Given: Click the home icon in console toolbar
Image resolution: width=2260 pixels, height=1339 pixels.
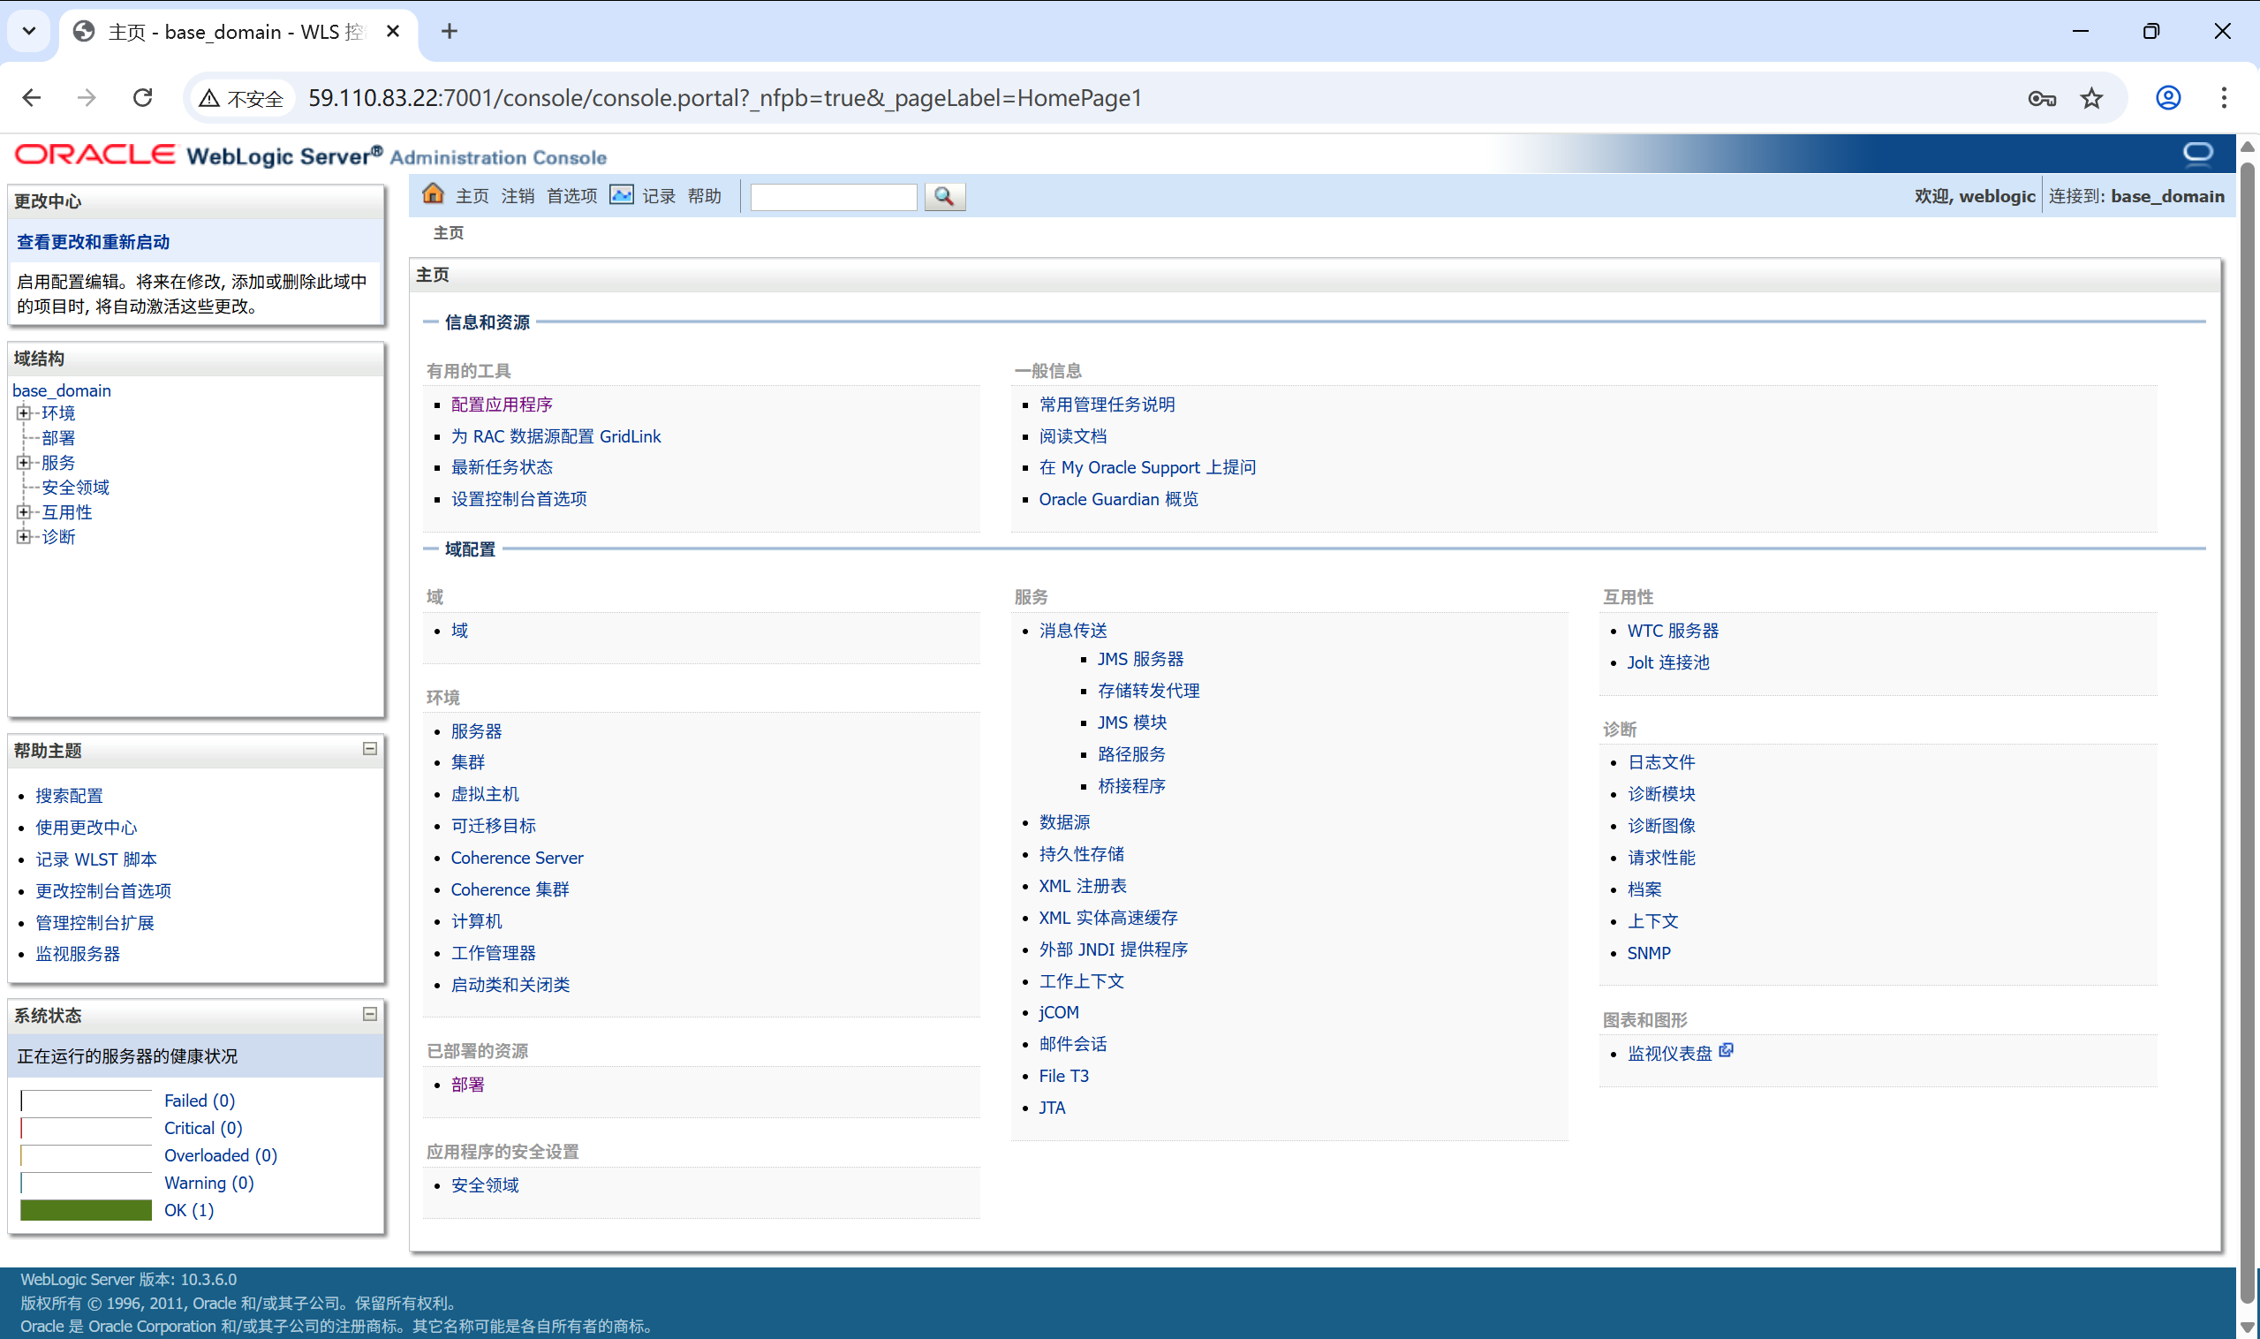Looking at the screenshot, I should (433, 194).
